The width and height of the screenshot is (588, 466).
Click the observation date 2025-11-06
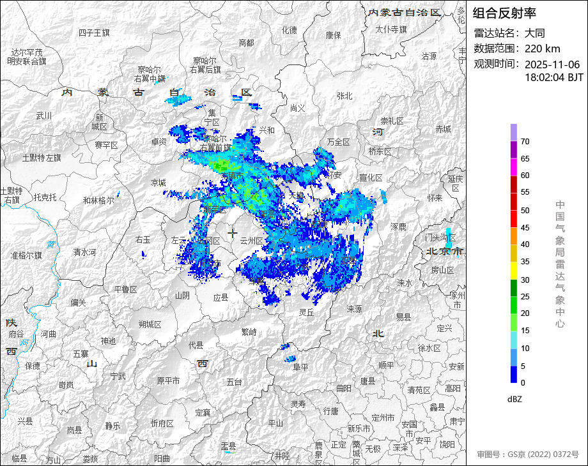(552, 64)
